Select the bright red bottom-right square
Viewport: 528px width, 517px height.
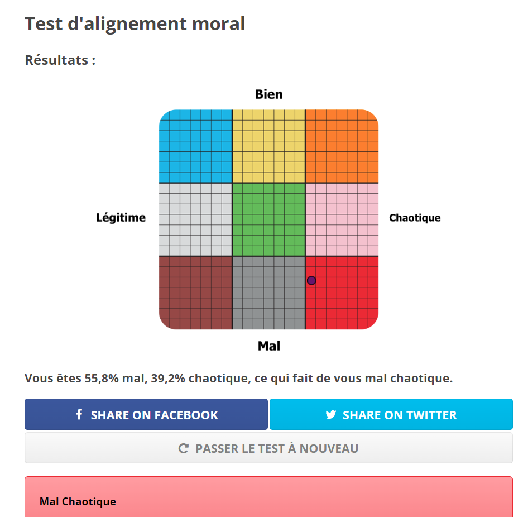coord(346,299)
